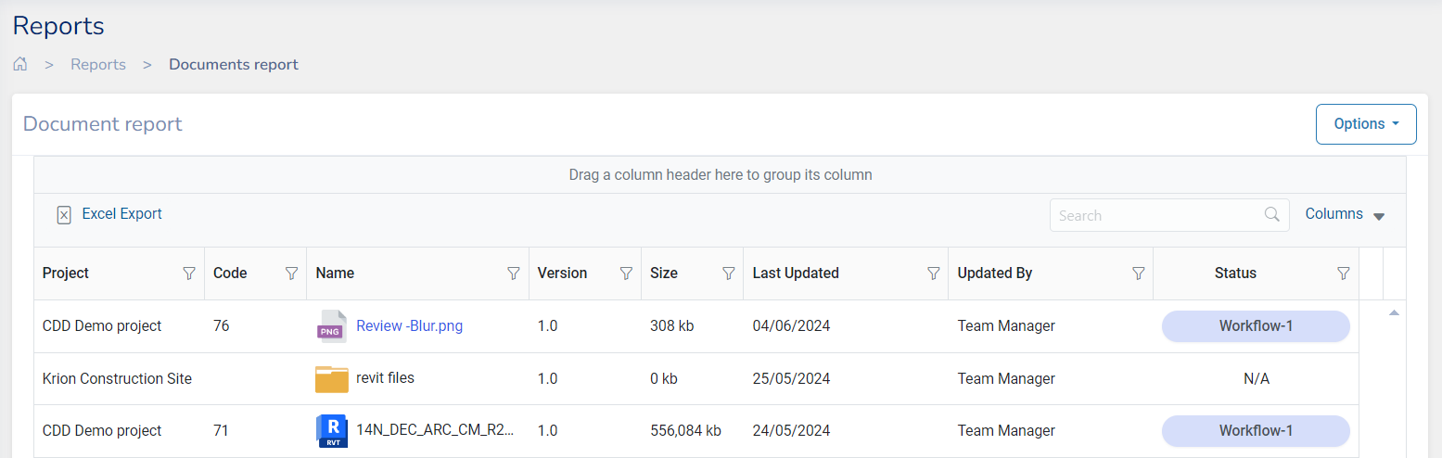
Task: Open filter for Version column
Action: click(x=626, y=274)
